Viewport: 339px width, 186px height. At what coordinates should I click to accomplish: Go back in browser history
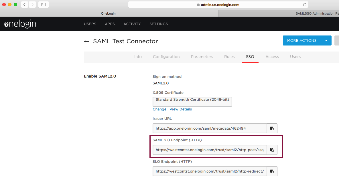[x=25, y=5]
